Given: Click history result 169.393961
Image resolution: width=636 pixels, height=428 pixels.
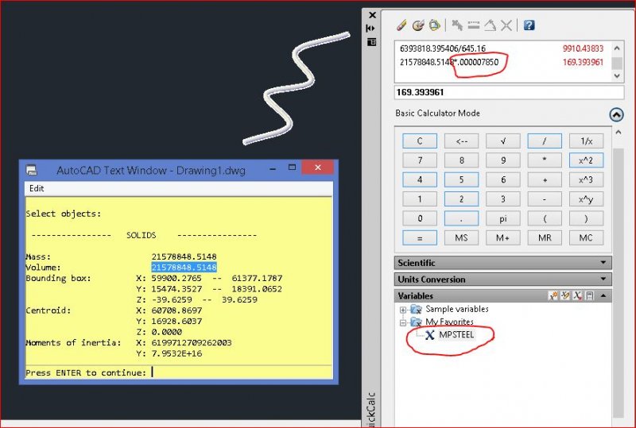Looking at the screenshot, I should coord(583,63).
